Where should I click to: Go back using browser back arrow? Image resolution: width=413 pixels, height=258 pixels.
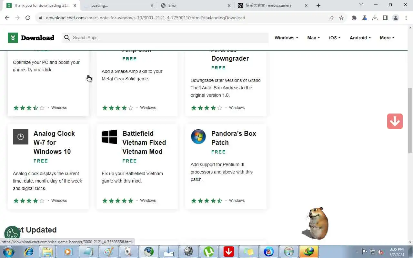[7, 18]
